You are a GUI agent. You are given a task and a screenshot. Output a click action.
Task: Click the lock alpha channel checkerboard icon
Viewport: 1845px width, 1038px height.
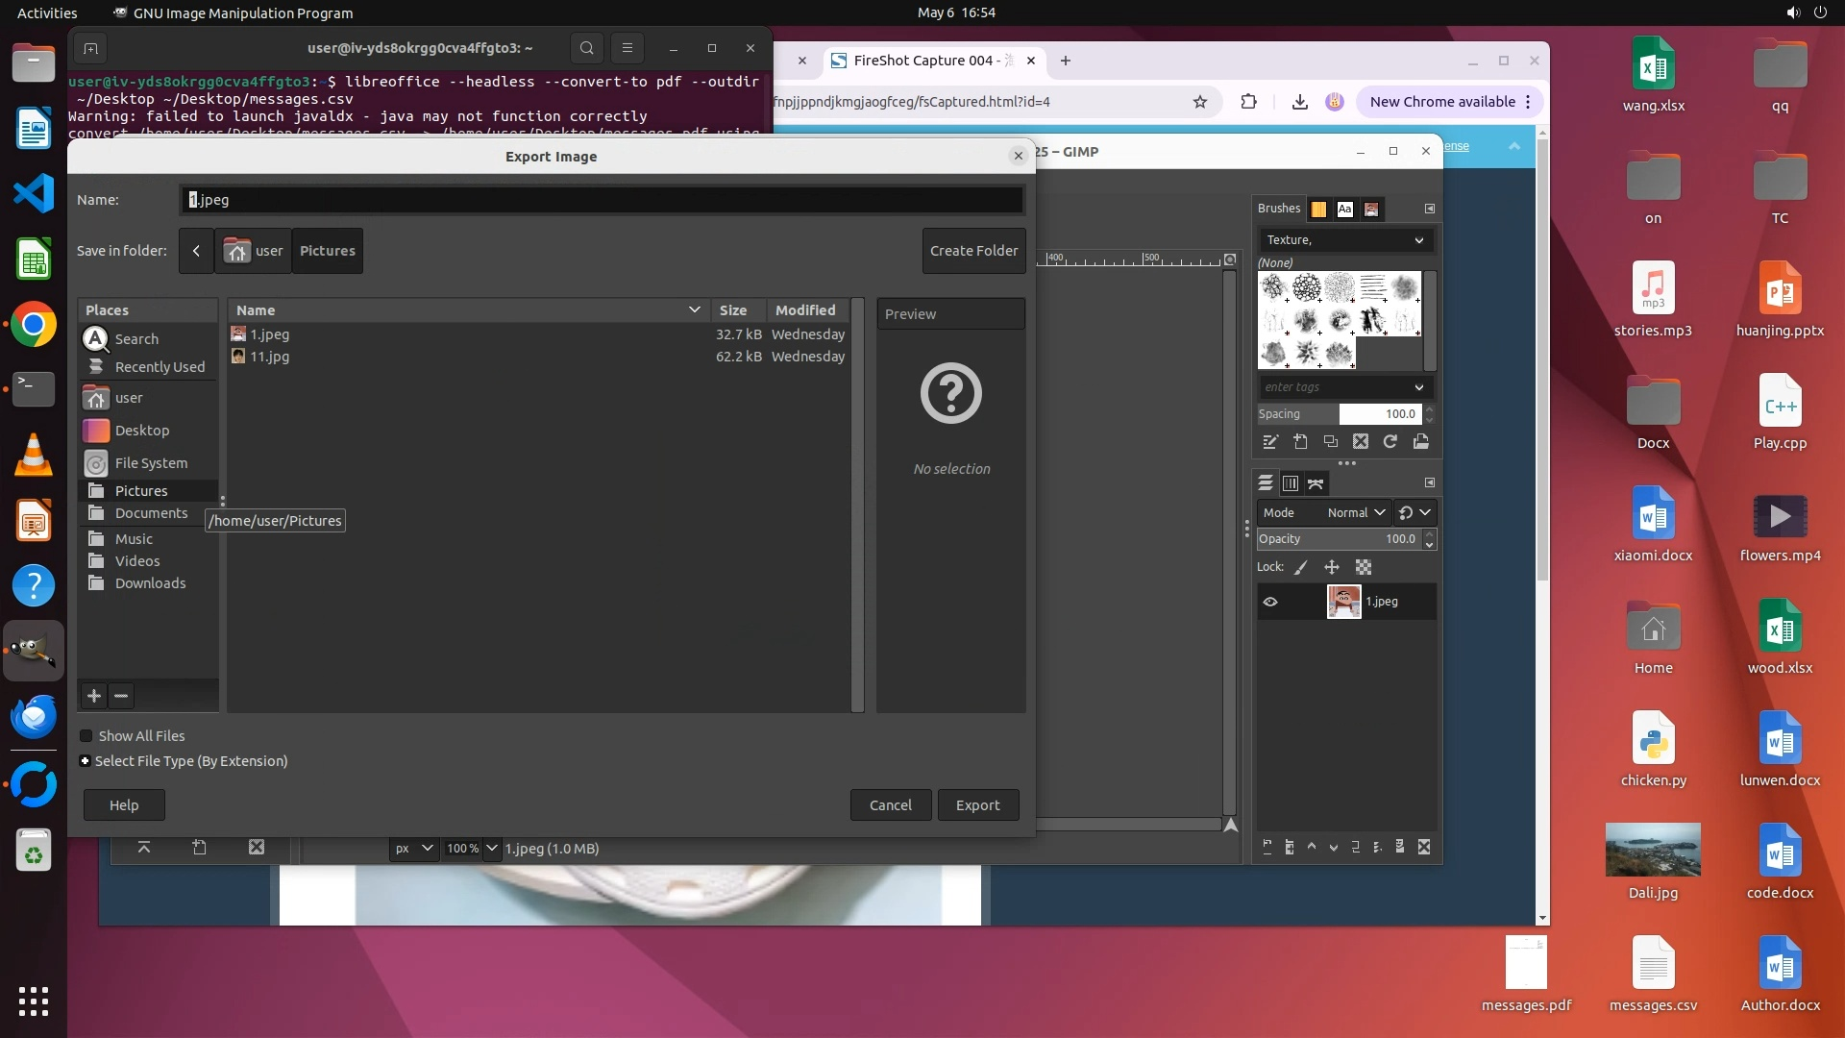point(1364,567)
